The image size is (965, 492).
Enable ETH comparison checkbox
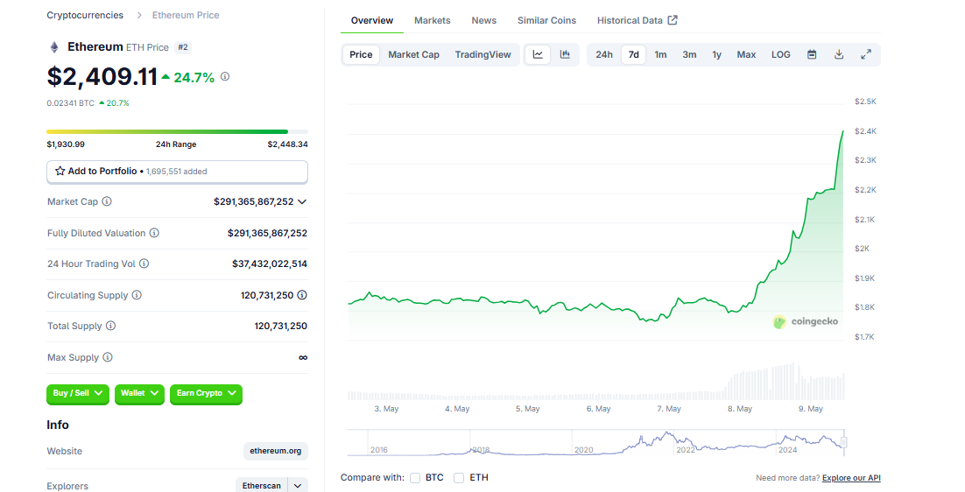point(459,478)
